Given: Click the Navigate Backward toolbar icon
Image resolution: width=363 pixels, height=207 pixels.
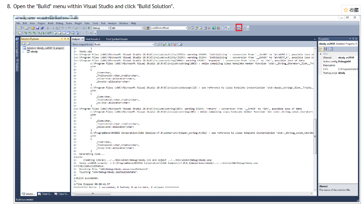Looking at the screenshot, I should click(x=77, y=28).
